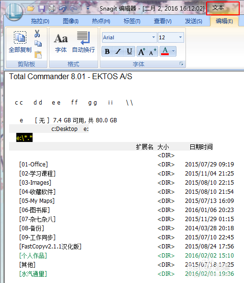Screen dimensions: 244x283
Task: Click the 日期时间 column header text
Action: pyautogui.click(x=201, y=147)
